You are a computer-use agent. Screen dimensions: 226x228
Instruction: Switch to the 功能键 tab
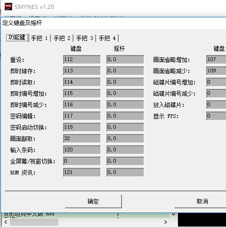click(x=17, y=38)
